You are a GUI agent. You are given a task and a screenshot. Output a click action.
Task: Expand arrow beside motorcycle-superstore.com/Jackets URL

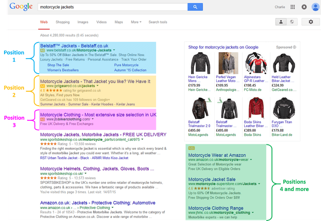pyautogui.click(x=259, y=184)
